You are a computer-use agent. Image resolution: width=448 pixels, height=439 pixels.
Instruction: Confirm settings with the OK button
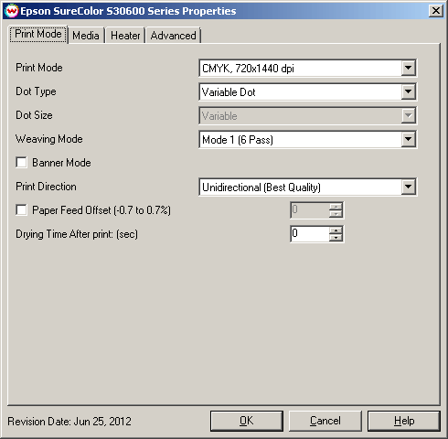point(247,421)
